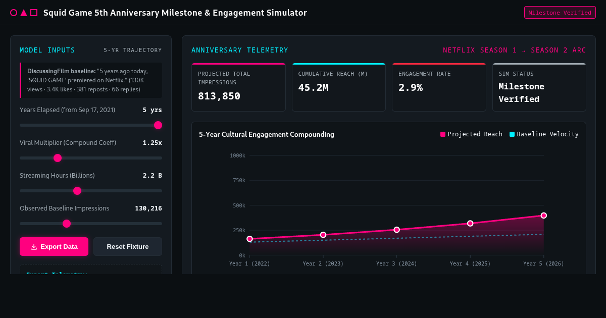This screenshot has width=606, height=318.
Task: Click the Viral Multiplier slider thumb
Action: tap(58, 158)
